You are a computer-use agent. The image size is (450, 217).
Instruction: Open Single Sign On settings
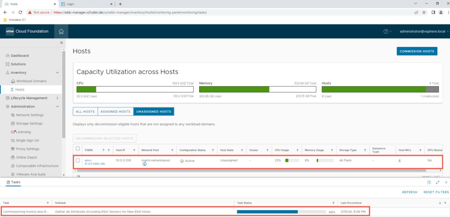pyautogui.click(x=27, y=141)
